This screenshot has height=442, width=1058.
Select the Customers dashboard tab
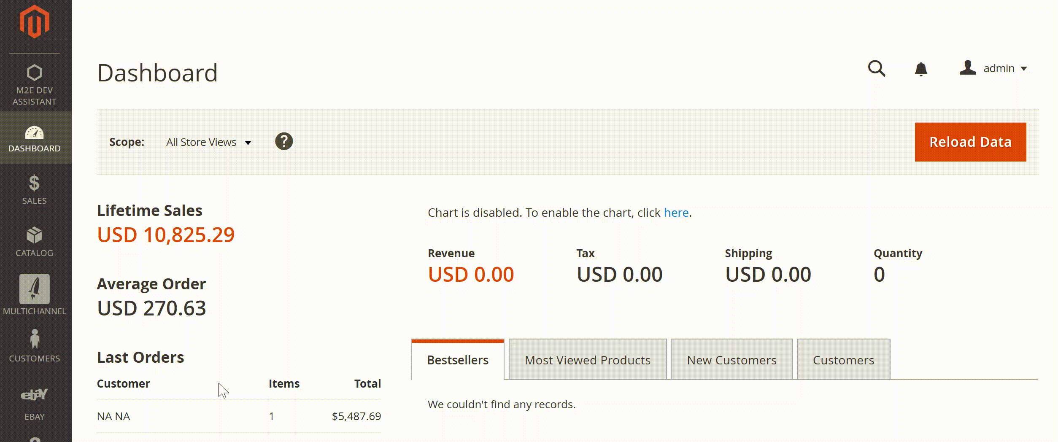843,360
